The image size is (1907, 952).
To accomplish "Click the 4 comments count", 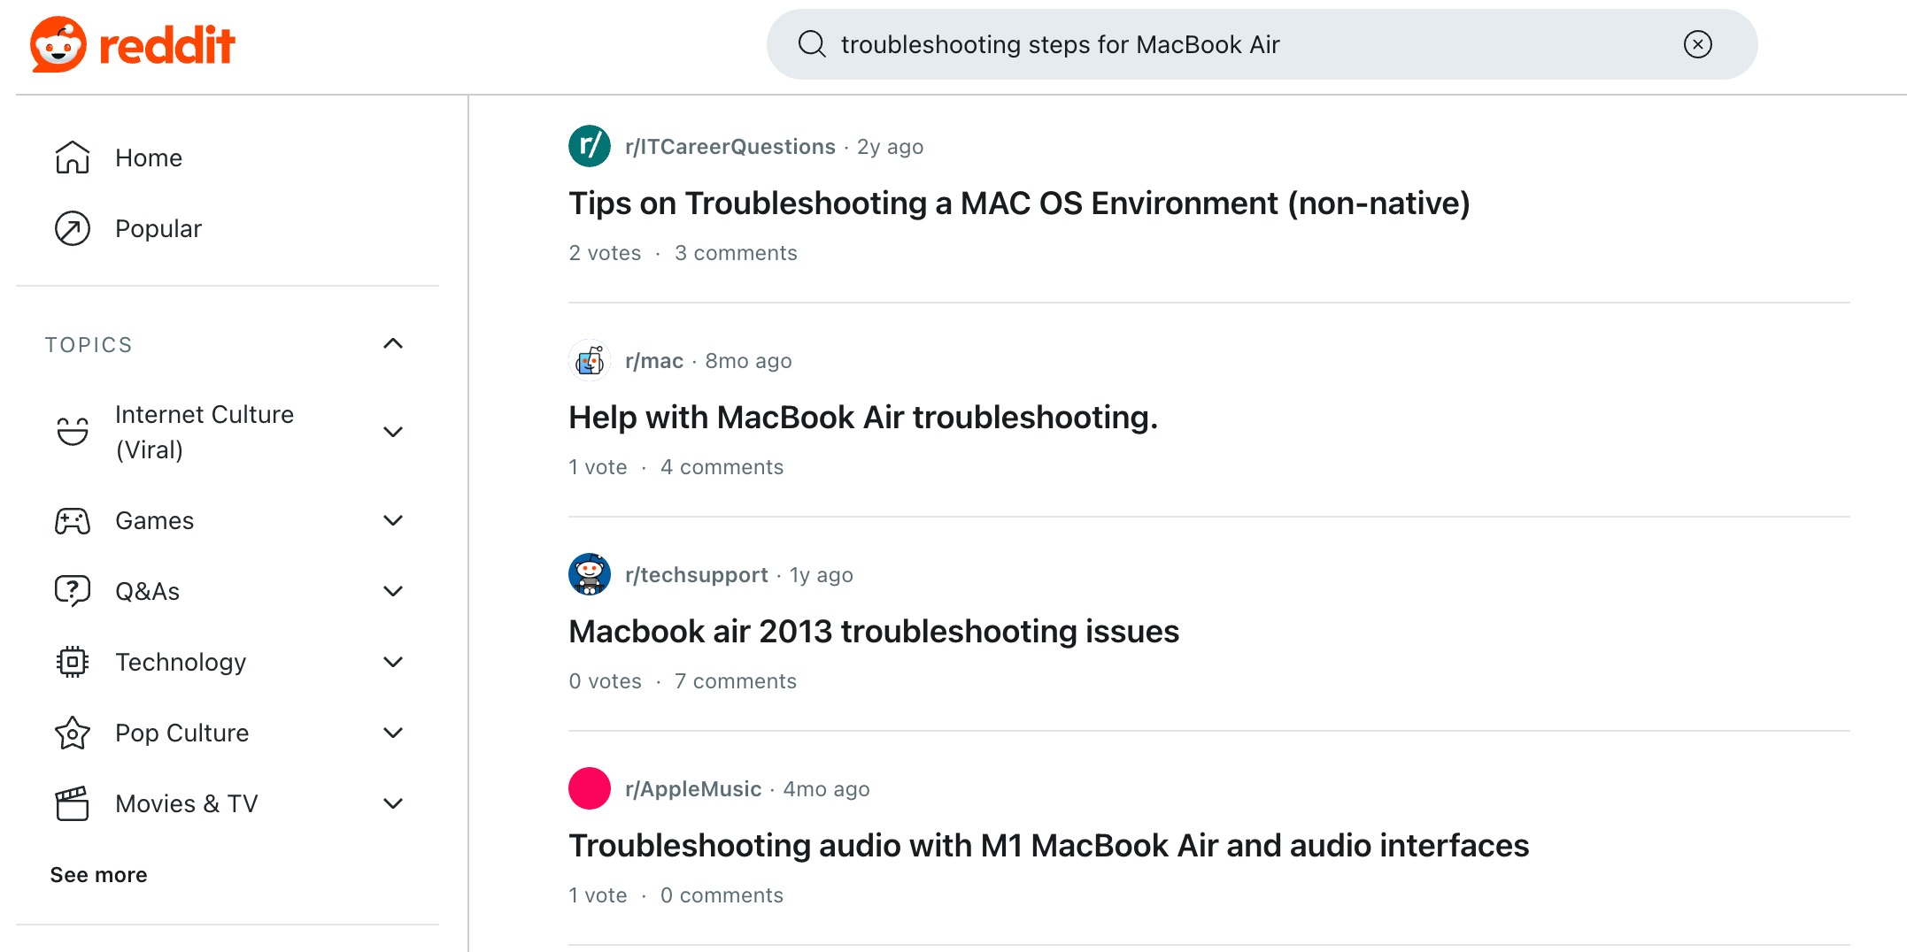I will tap(722, 467).
